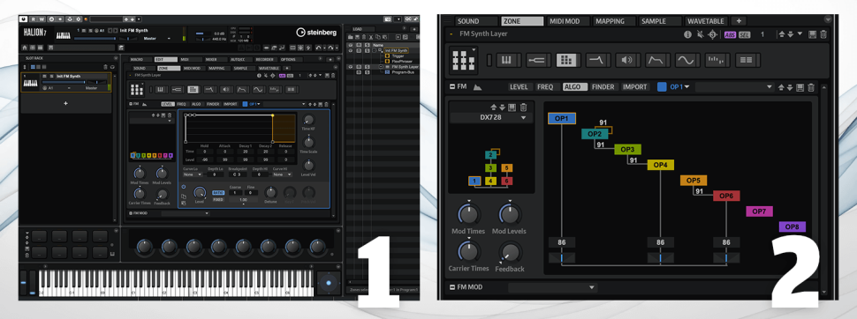Image resolution: width=857 pixels, height=319 pixels.
Task: Delete the FM preset in the FM header row
Action: pos(811,87)
